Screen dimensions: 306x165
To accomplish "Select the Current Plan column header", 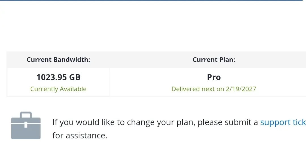I will (214, 60).
